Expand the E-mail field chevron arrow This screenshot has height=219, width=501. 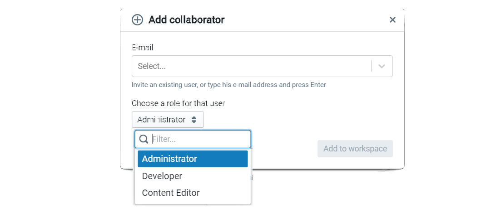[x=382, y=66]
